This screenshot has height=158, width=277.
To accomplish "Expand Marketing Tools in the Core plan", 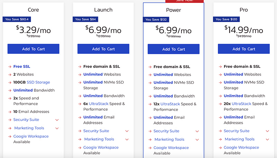I will (x=57, y=128).
